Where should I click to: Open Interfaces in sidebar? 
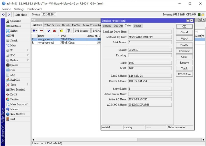15,26
